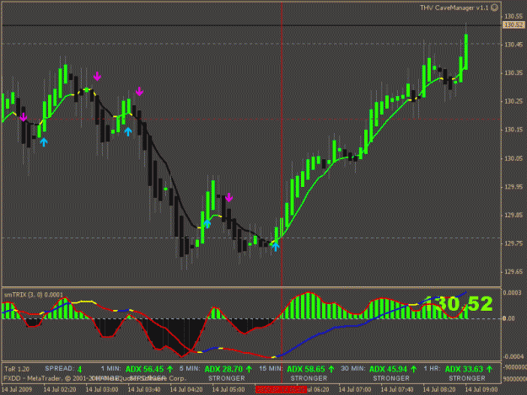Click the 1 HR ADX 33.63 value

tap(464, 369)
